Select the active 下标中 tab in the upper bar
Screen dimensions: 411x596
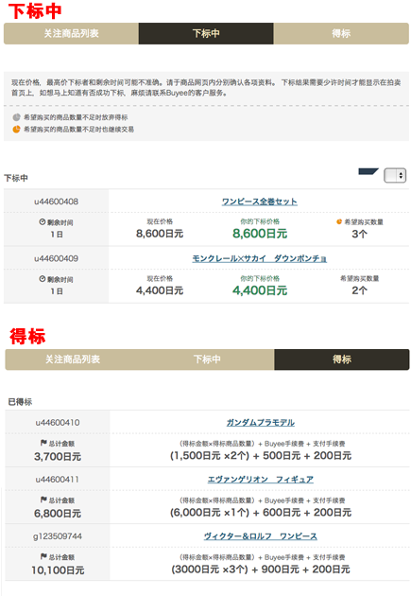click(x=206, y=33)
